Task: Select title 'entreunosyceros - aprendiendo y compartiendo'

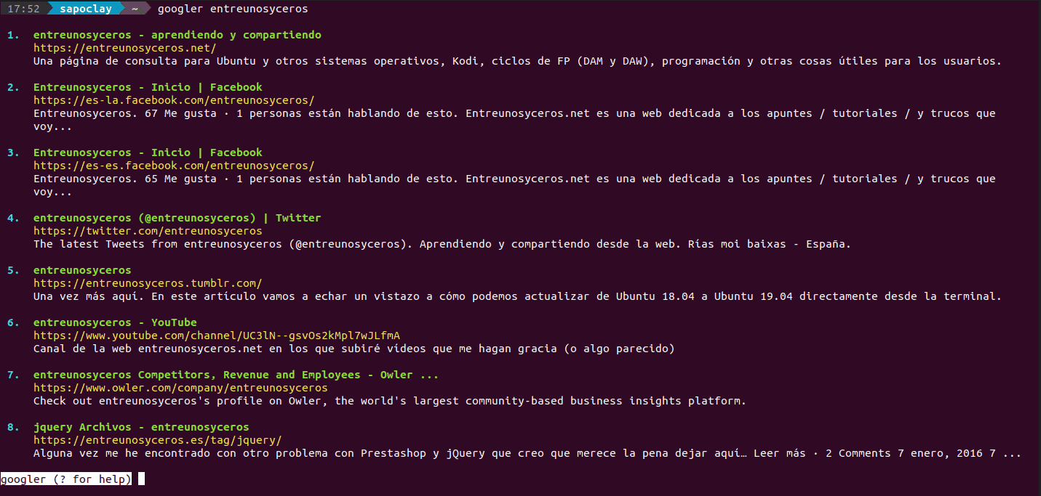Action: (178, 35)
